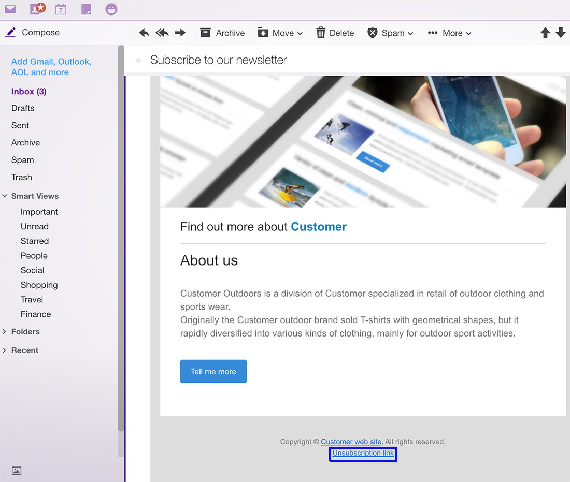Select the People smart view
Viewport: 570px width, 482px height.
tap(34, 256)
